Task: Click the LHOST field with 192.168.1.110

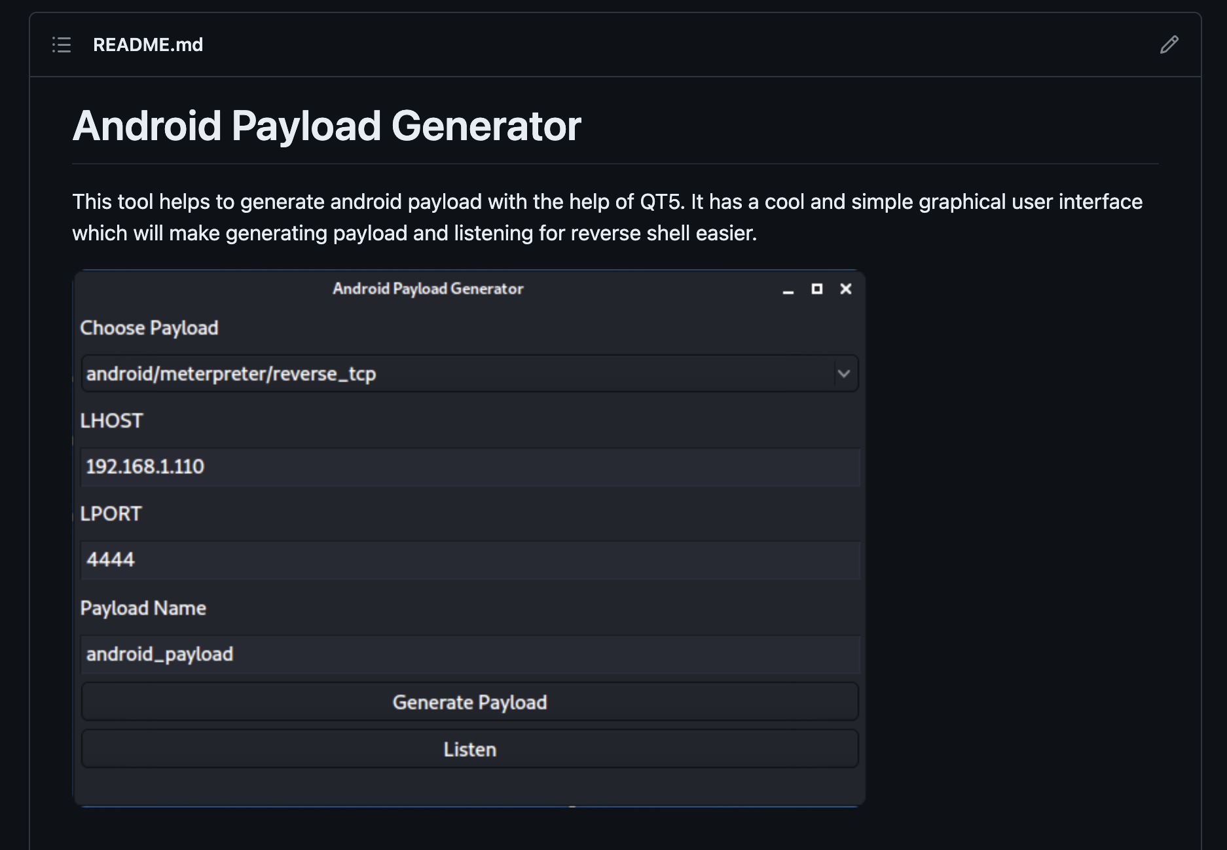Action: pos(470,467)
